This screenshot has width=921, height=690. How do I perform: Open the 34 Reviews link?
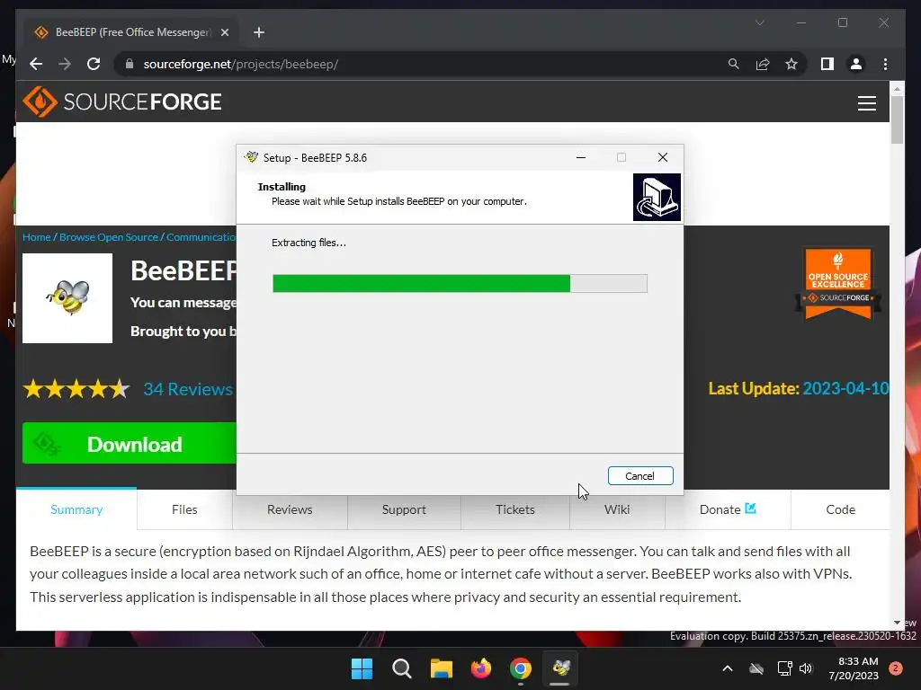coord(188,389)
